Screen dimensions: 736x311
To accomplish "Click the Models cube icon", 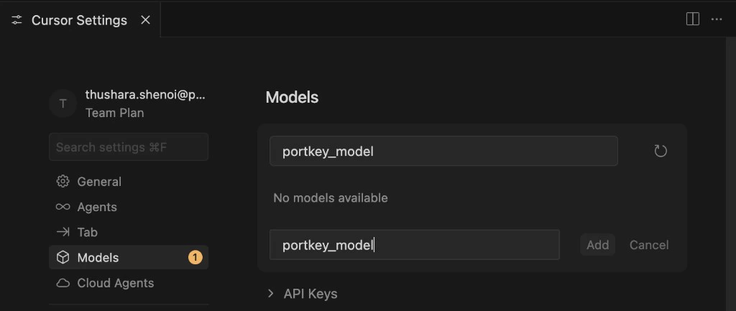I will coord(63,257).
